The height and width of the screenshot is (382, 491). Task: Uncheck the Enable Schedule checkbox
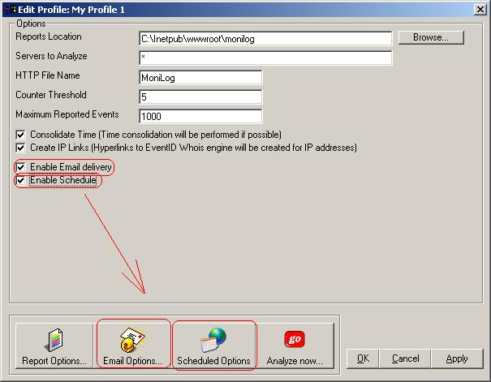[x=21, y=180]
